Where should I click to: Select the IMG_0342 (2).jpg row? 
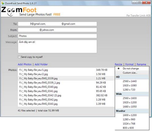pos(66,95)
